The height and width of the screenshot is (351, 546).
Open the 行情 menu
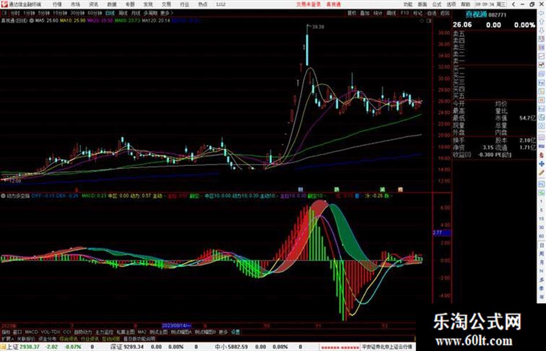(57, 5)
